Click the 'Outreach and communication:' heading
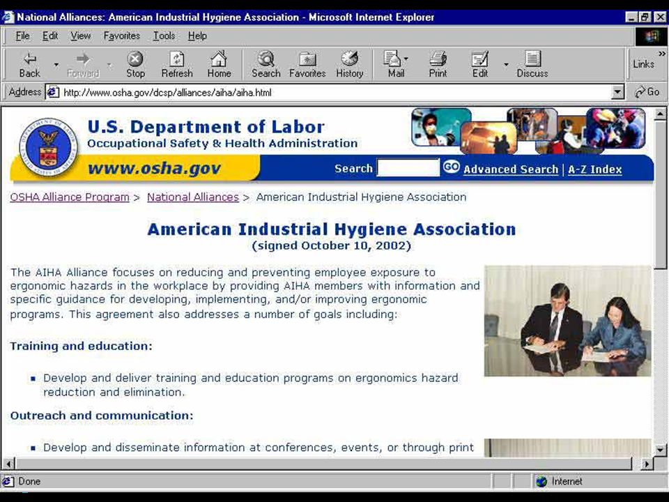The height and width of the screenshot is (502, 669). coord(102,416)
